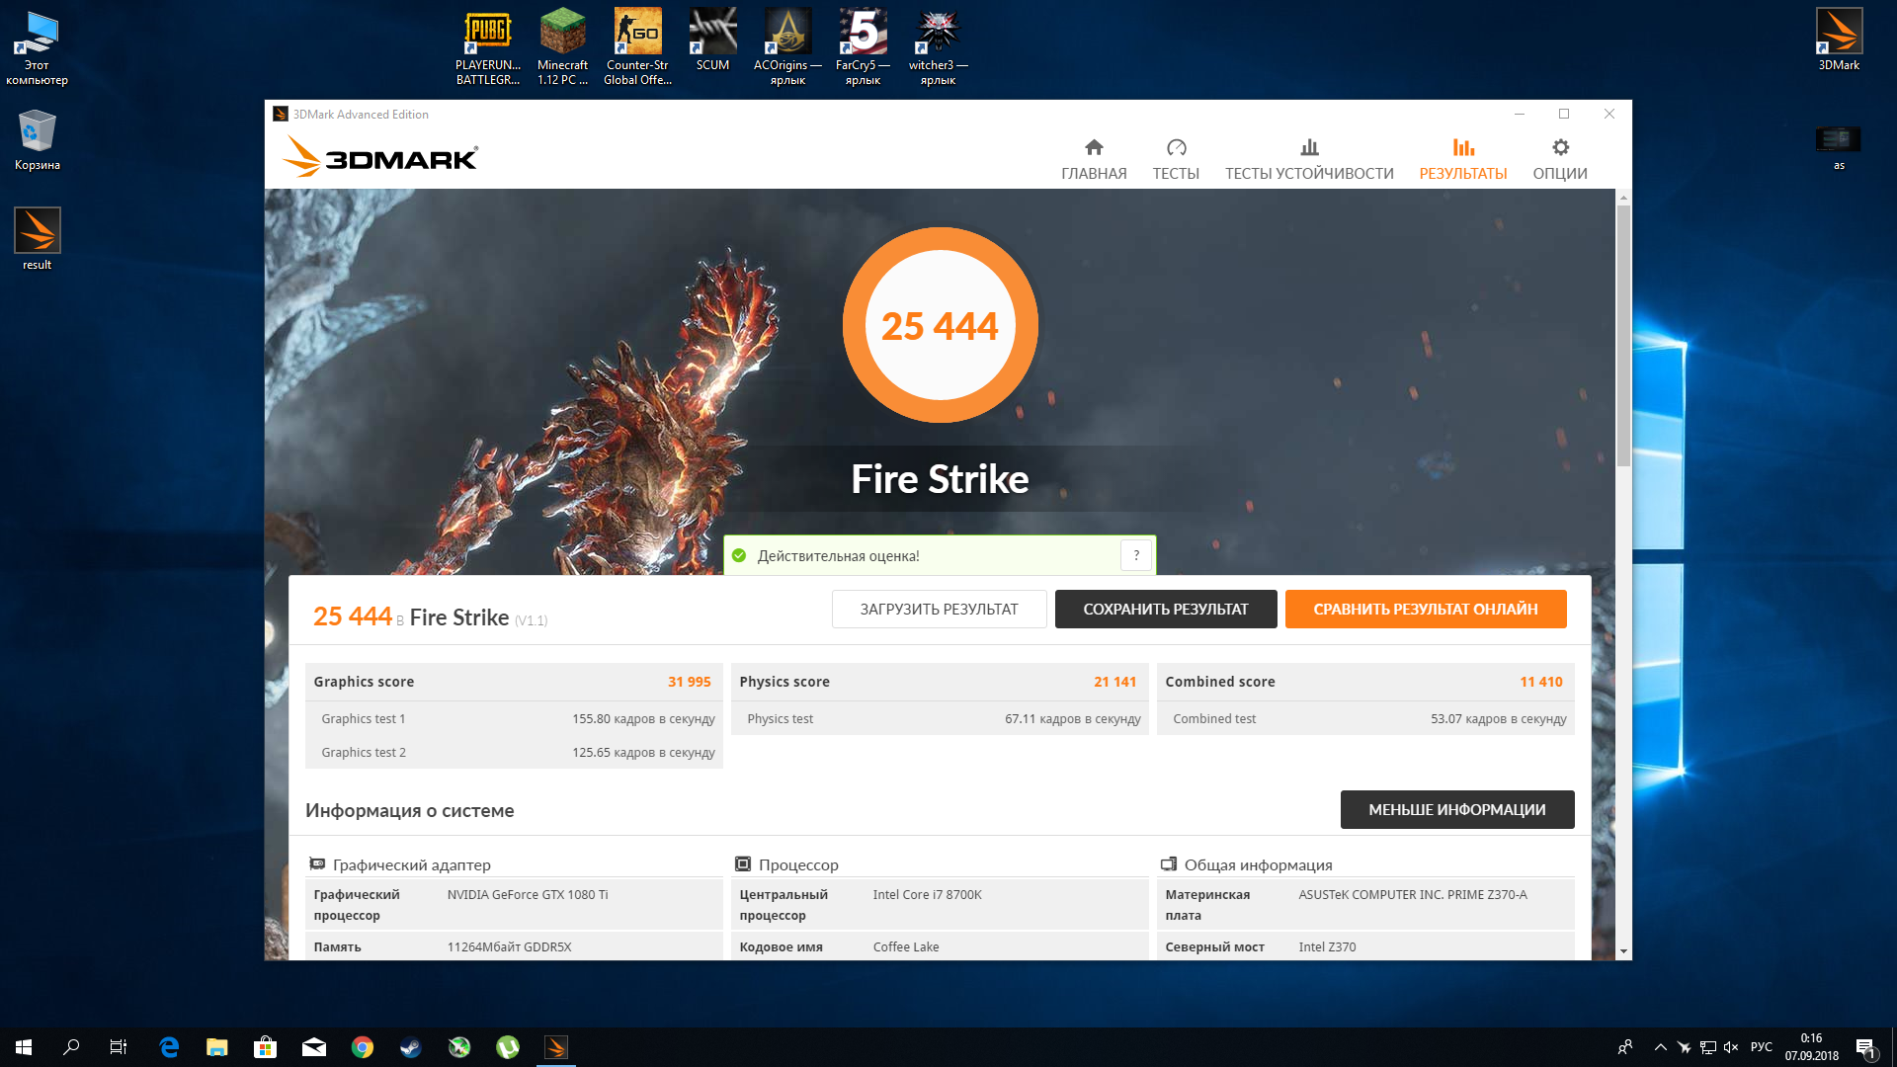Screen dimensions: 1897x1067
Task: Show hidden tray icons chevron
Action: pyautogui.click(x=1660, y=1047)
